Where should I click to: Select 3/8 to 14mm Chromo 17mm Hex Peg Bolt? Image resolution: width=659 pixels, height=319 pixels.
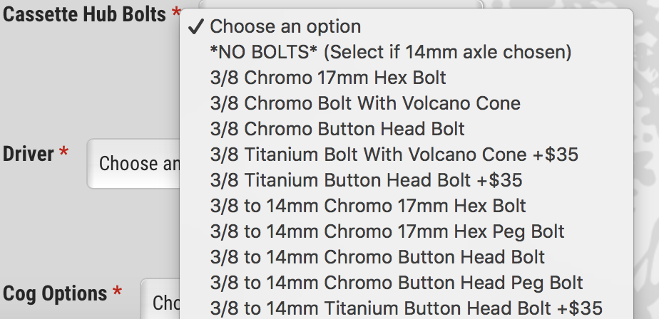(387, 231)
